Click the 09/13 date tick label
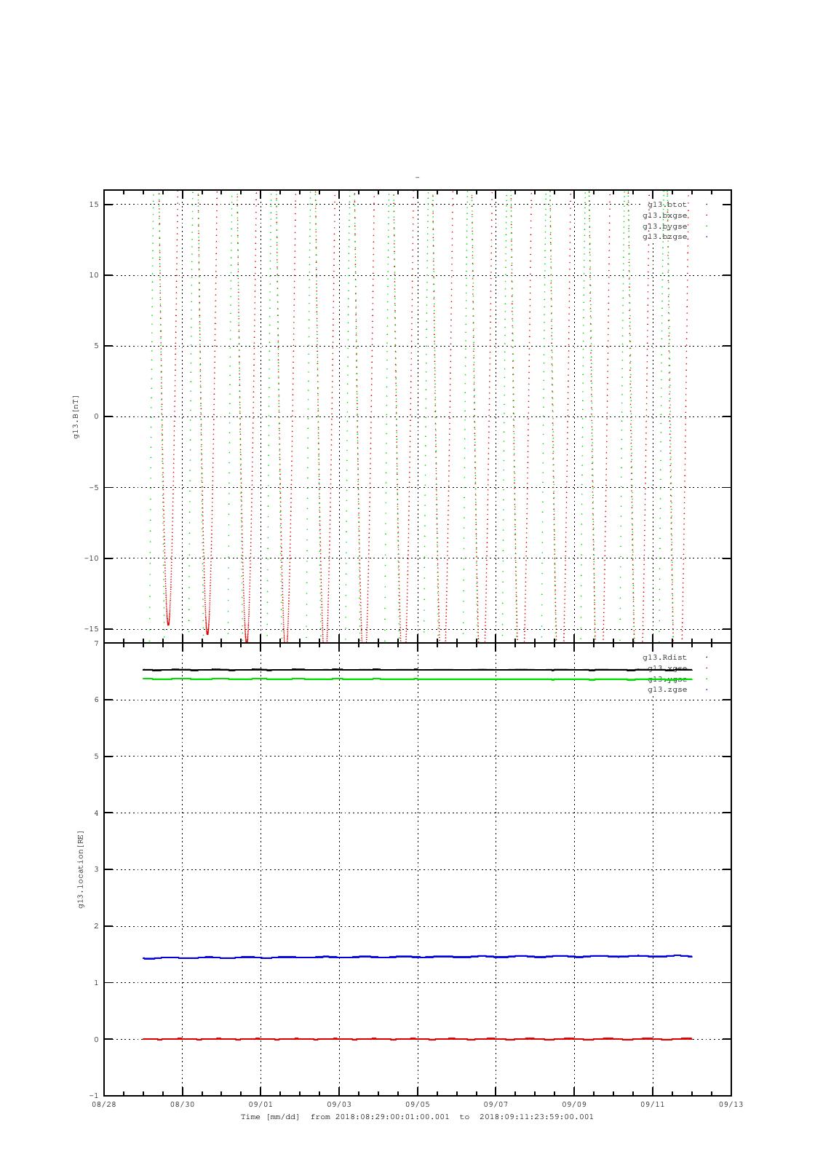 click(731, 1104)
